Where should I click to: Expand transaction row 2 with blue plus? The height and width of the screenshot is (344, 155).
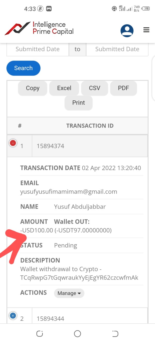click(13, 315)
